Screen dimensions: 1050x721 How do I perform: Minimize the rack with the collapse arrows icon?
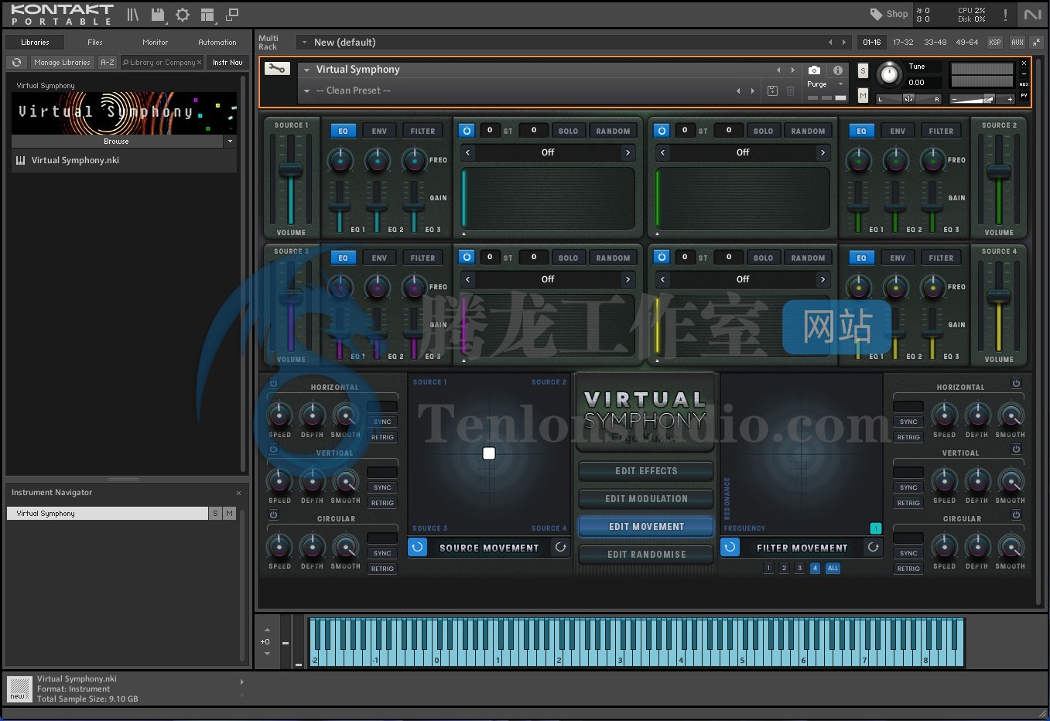coord(1036,43)
